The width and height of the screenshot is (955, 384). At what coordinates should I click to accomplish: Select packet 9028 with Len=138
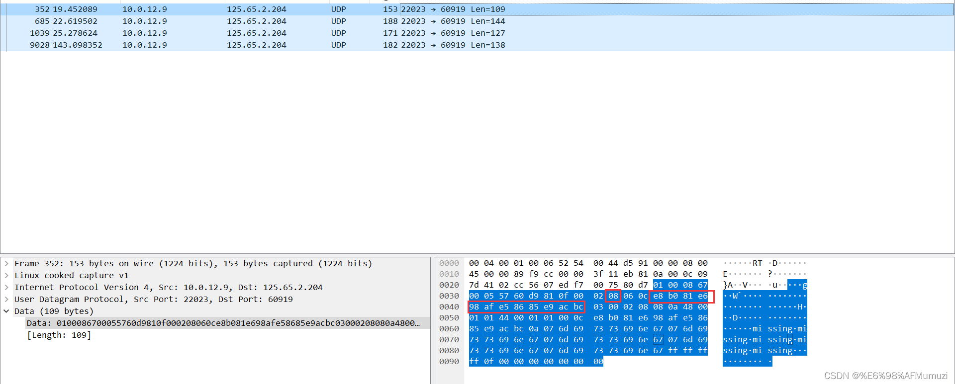[x=477, y=45]
